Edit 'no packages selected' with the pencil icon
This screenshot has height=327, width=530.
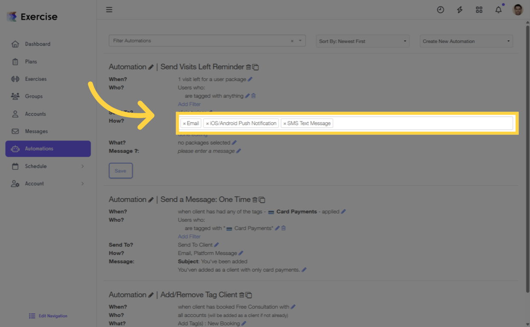[234, 142]
